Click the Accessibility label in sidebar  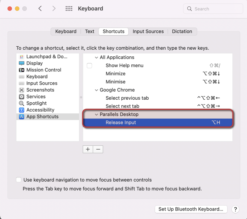(x=40, y=110)
